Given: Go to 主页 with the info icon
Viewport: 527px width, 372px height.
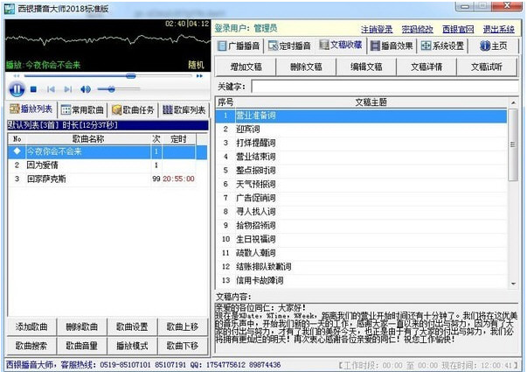Looking at the screenshot, I should pos(494,46).
